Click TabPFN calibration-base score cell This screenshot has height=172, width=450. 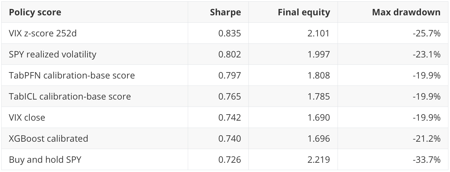72,75
